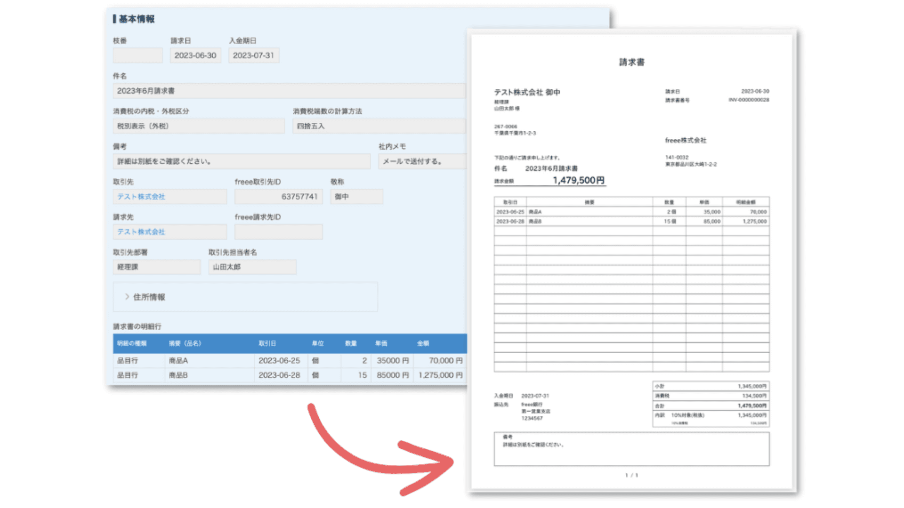Open the 消費税の内税・外税区分 field 税別表示(外税)
Screen dimensions: 904x508
click(199, 126)
